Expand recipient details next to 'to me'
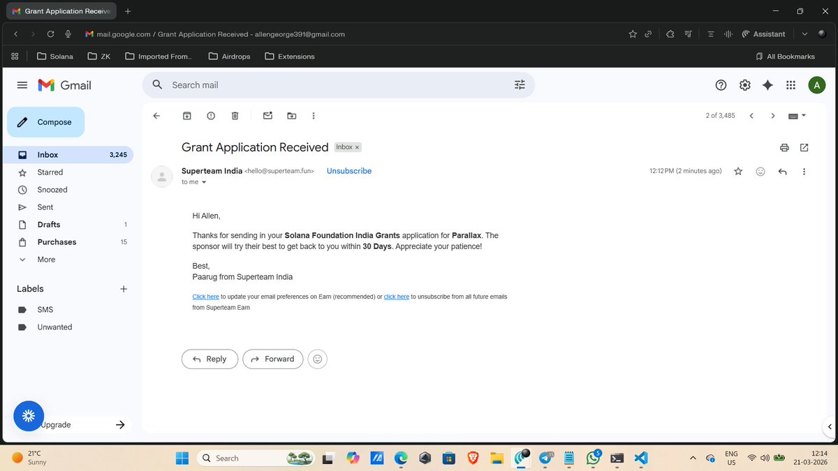 click(x=204, y=182)
